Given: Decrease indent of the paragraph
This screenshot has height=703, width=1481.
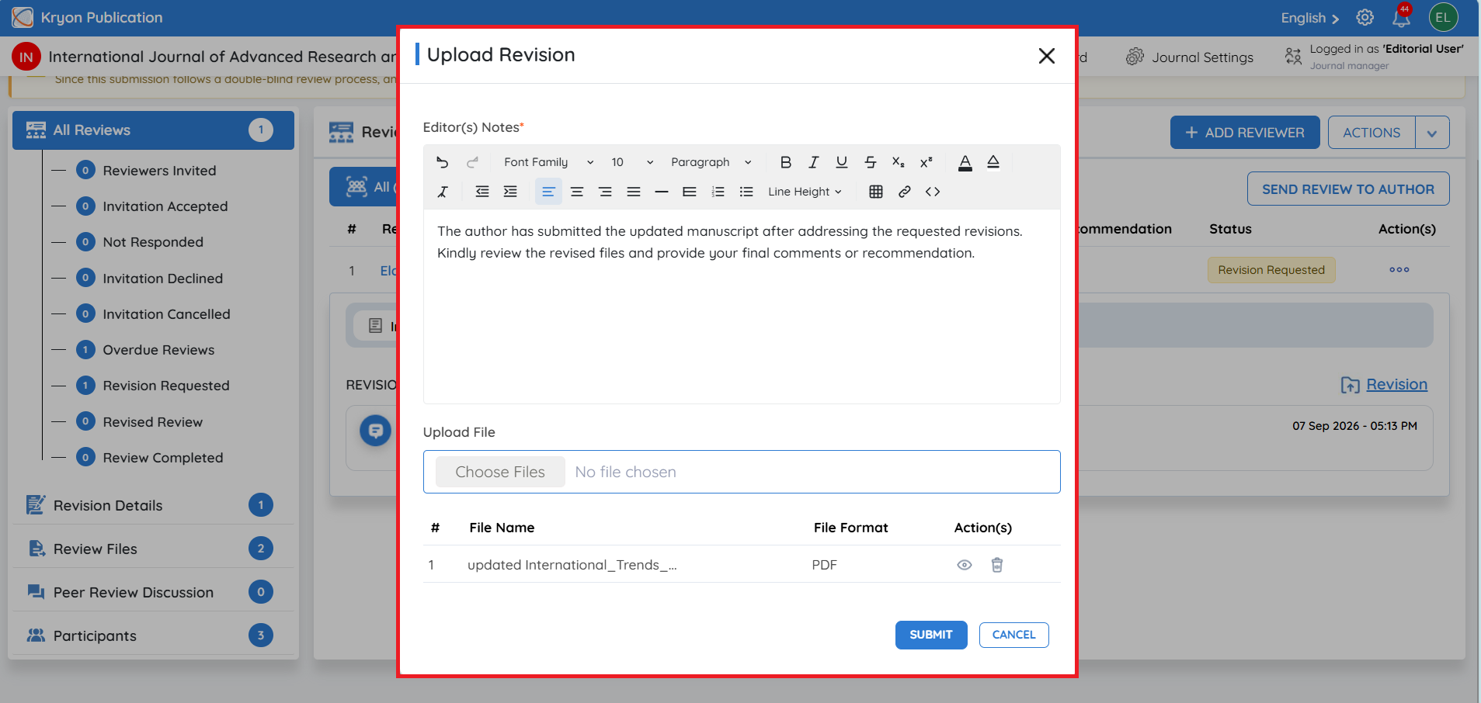Looking at the screenshot, I should 482,192.
